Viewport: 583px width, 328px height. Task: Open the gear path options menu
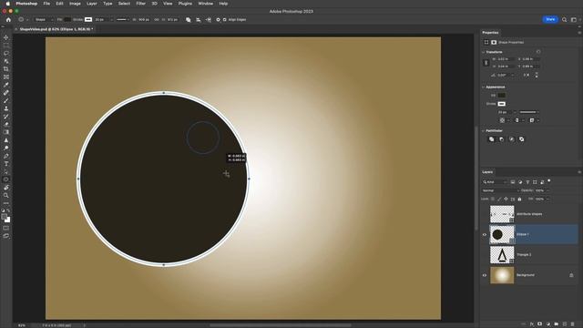[218, 20]
